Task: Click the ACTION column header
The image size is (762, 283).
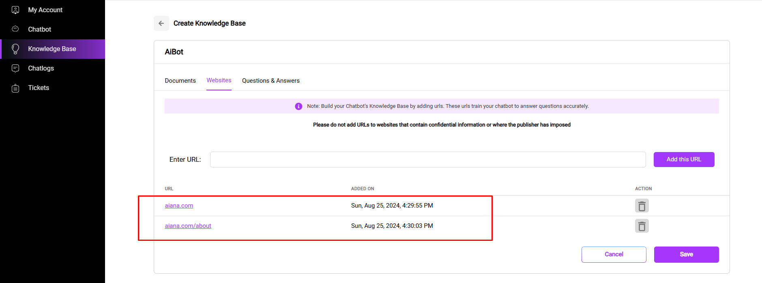Action: coord(644,189)
